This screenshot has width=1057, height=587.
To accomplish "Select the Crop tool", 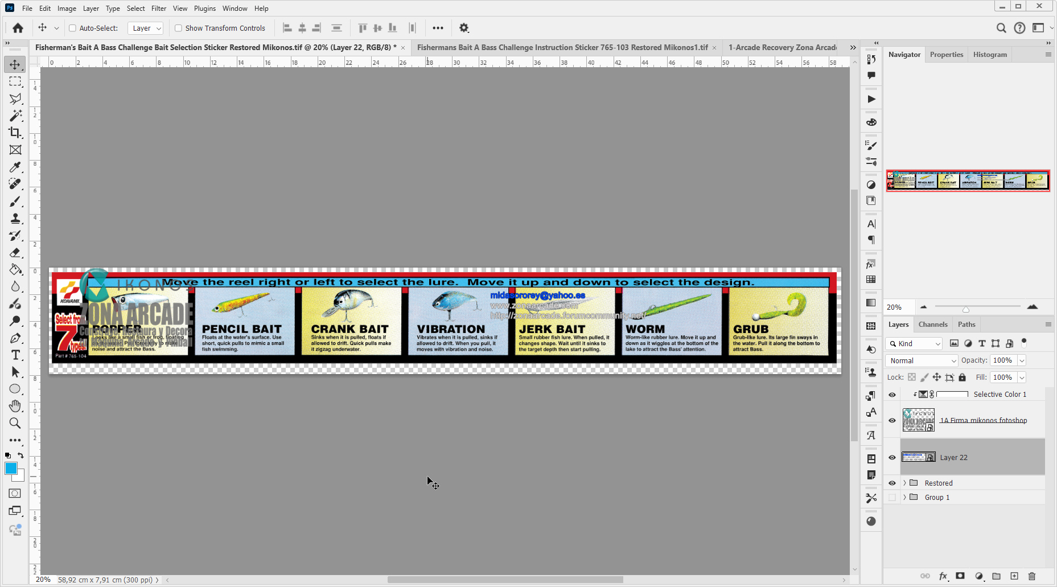I will 15,133.
